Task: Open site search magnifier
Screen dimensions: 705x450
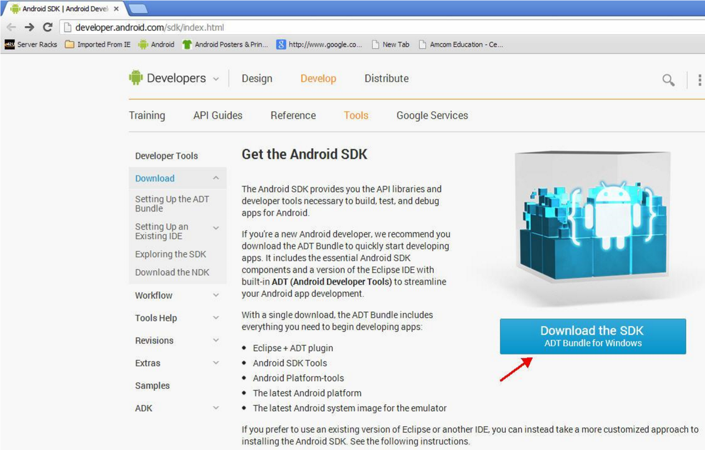Action: (x=668, y=80)
